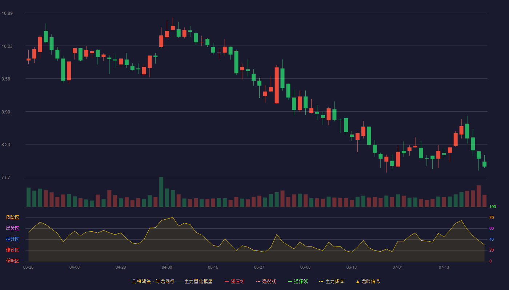The image size is (509, 290).
Task: Click the 07-13 date label
Action: point(444,267)
